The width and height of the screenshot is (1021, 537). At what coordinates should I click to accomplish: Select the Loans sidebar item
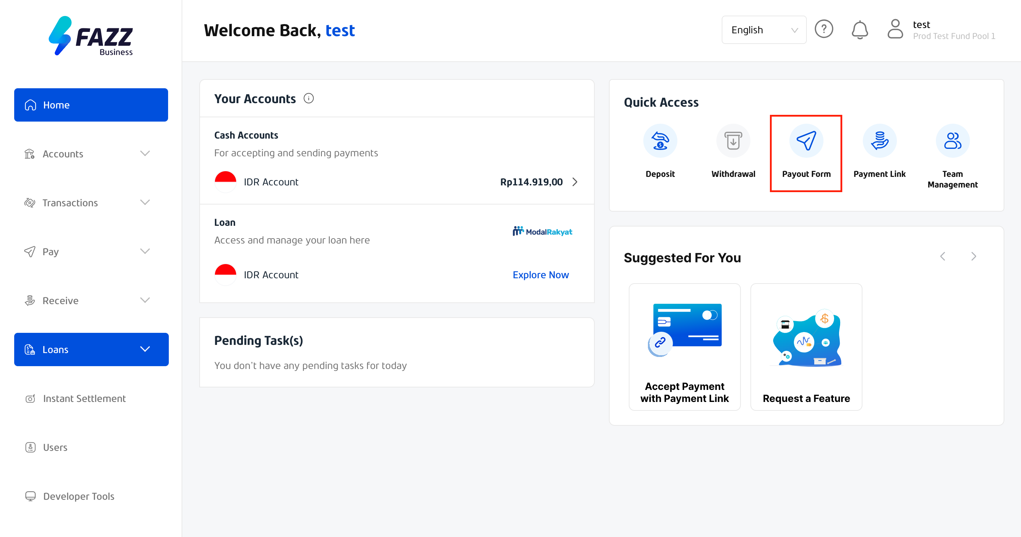coord(91,349)
